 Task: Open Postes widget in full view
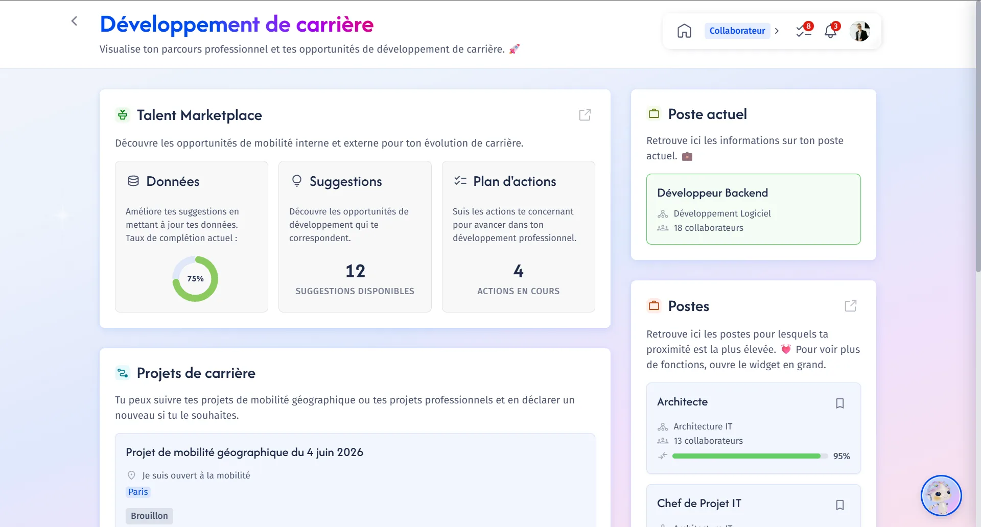pos(851,306)
